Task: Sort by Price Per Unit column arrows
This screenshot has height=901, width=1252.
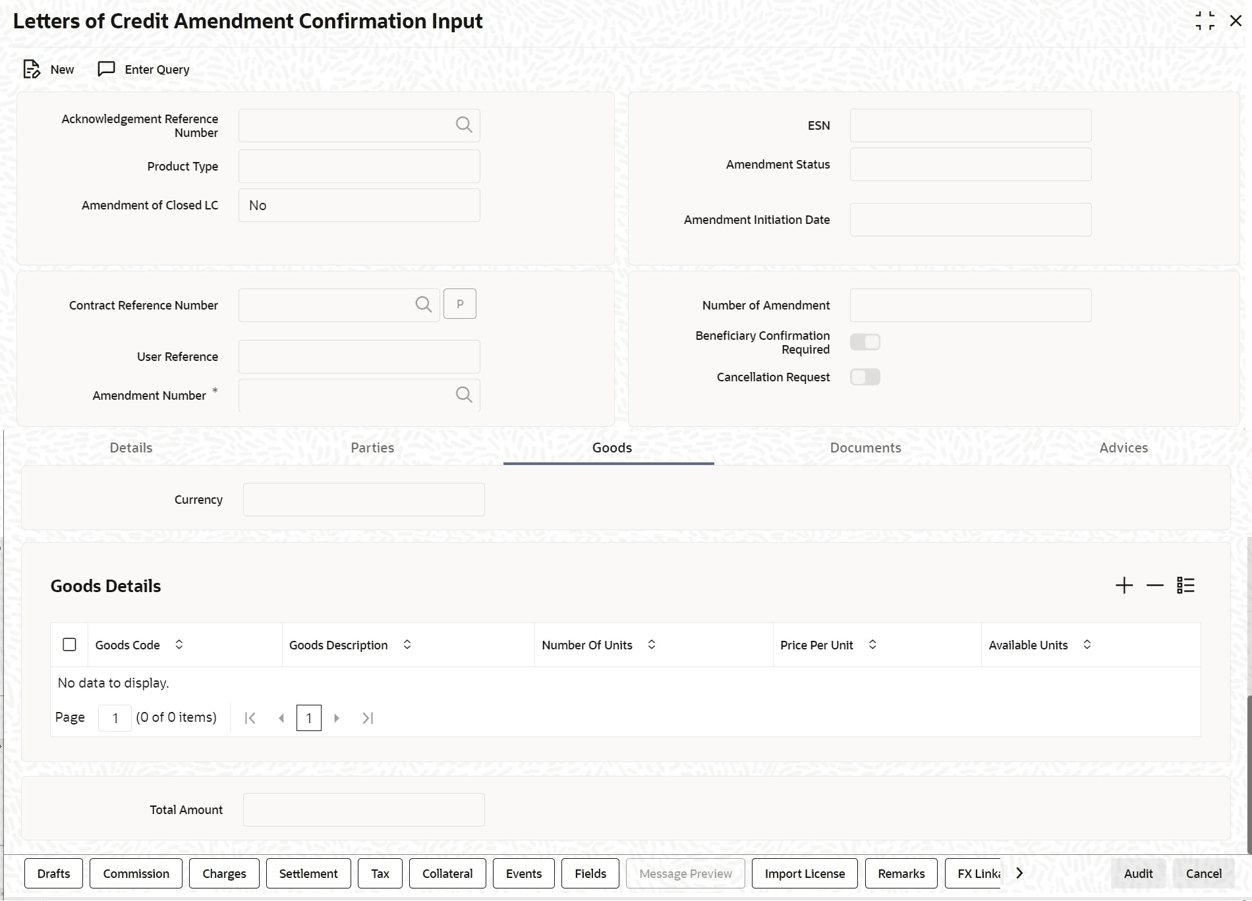Action: point(872,645)
